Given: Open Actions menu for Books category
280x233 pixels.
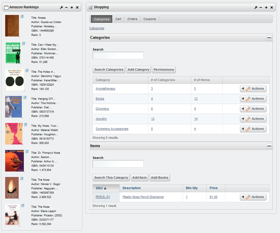Looking at the screenshot, I should (x=253, y=99).
